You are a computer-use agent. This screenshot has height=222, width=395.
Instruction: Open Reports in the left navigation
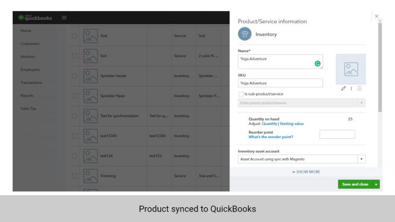[x=27, y=95]
